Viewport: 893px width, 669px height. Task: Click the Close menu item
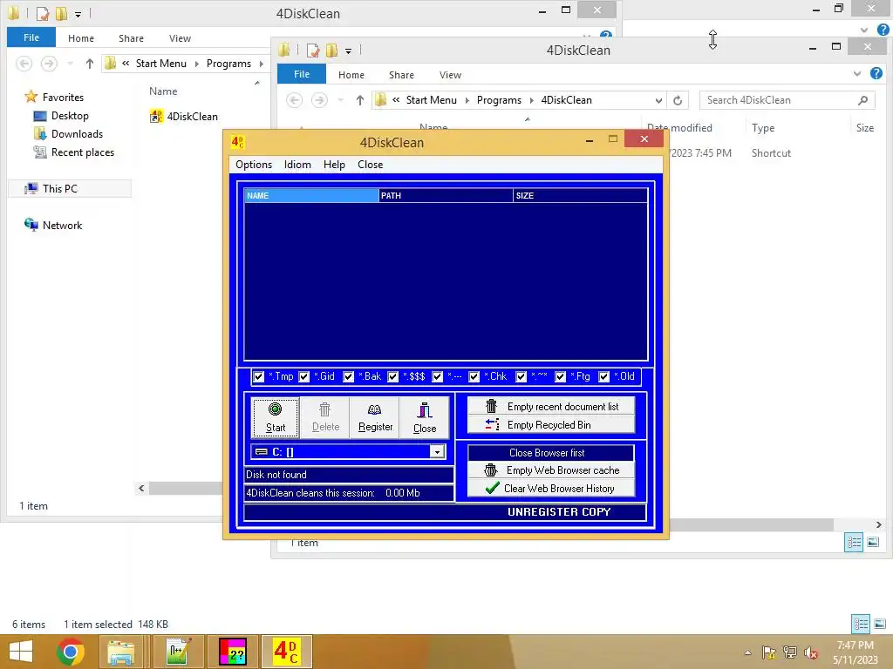[x=370, y=165]
